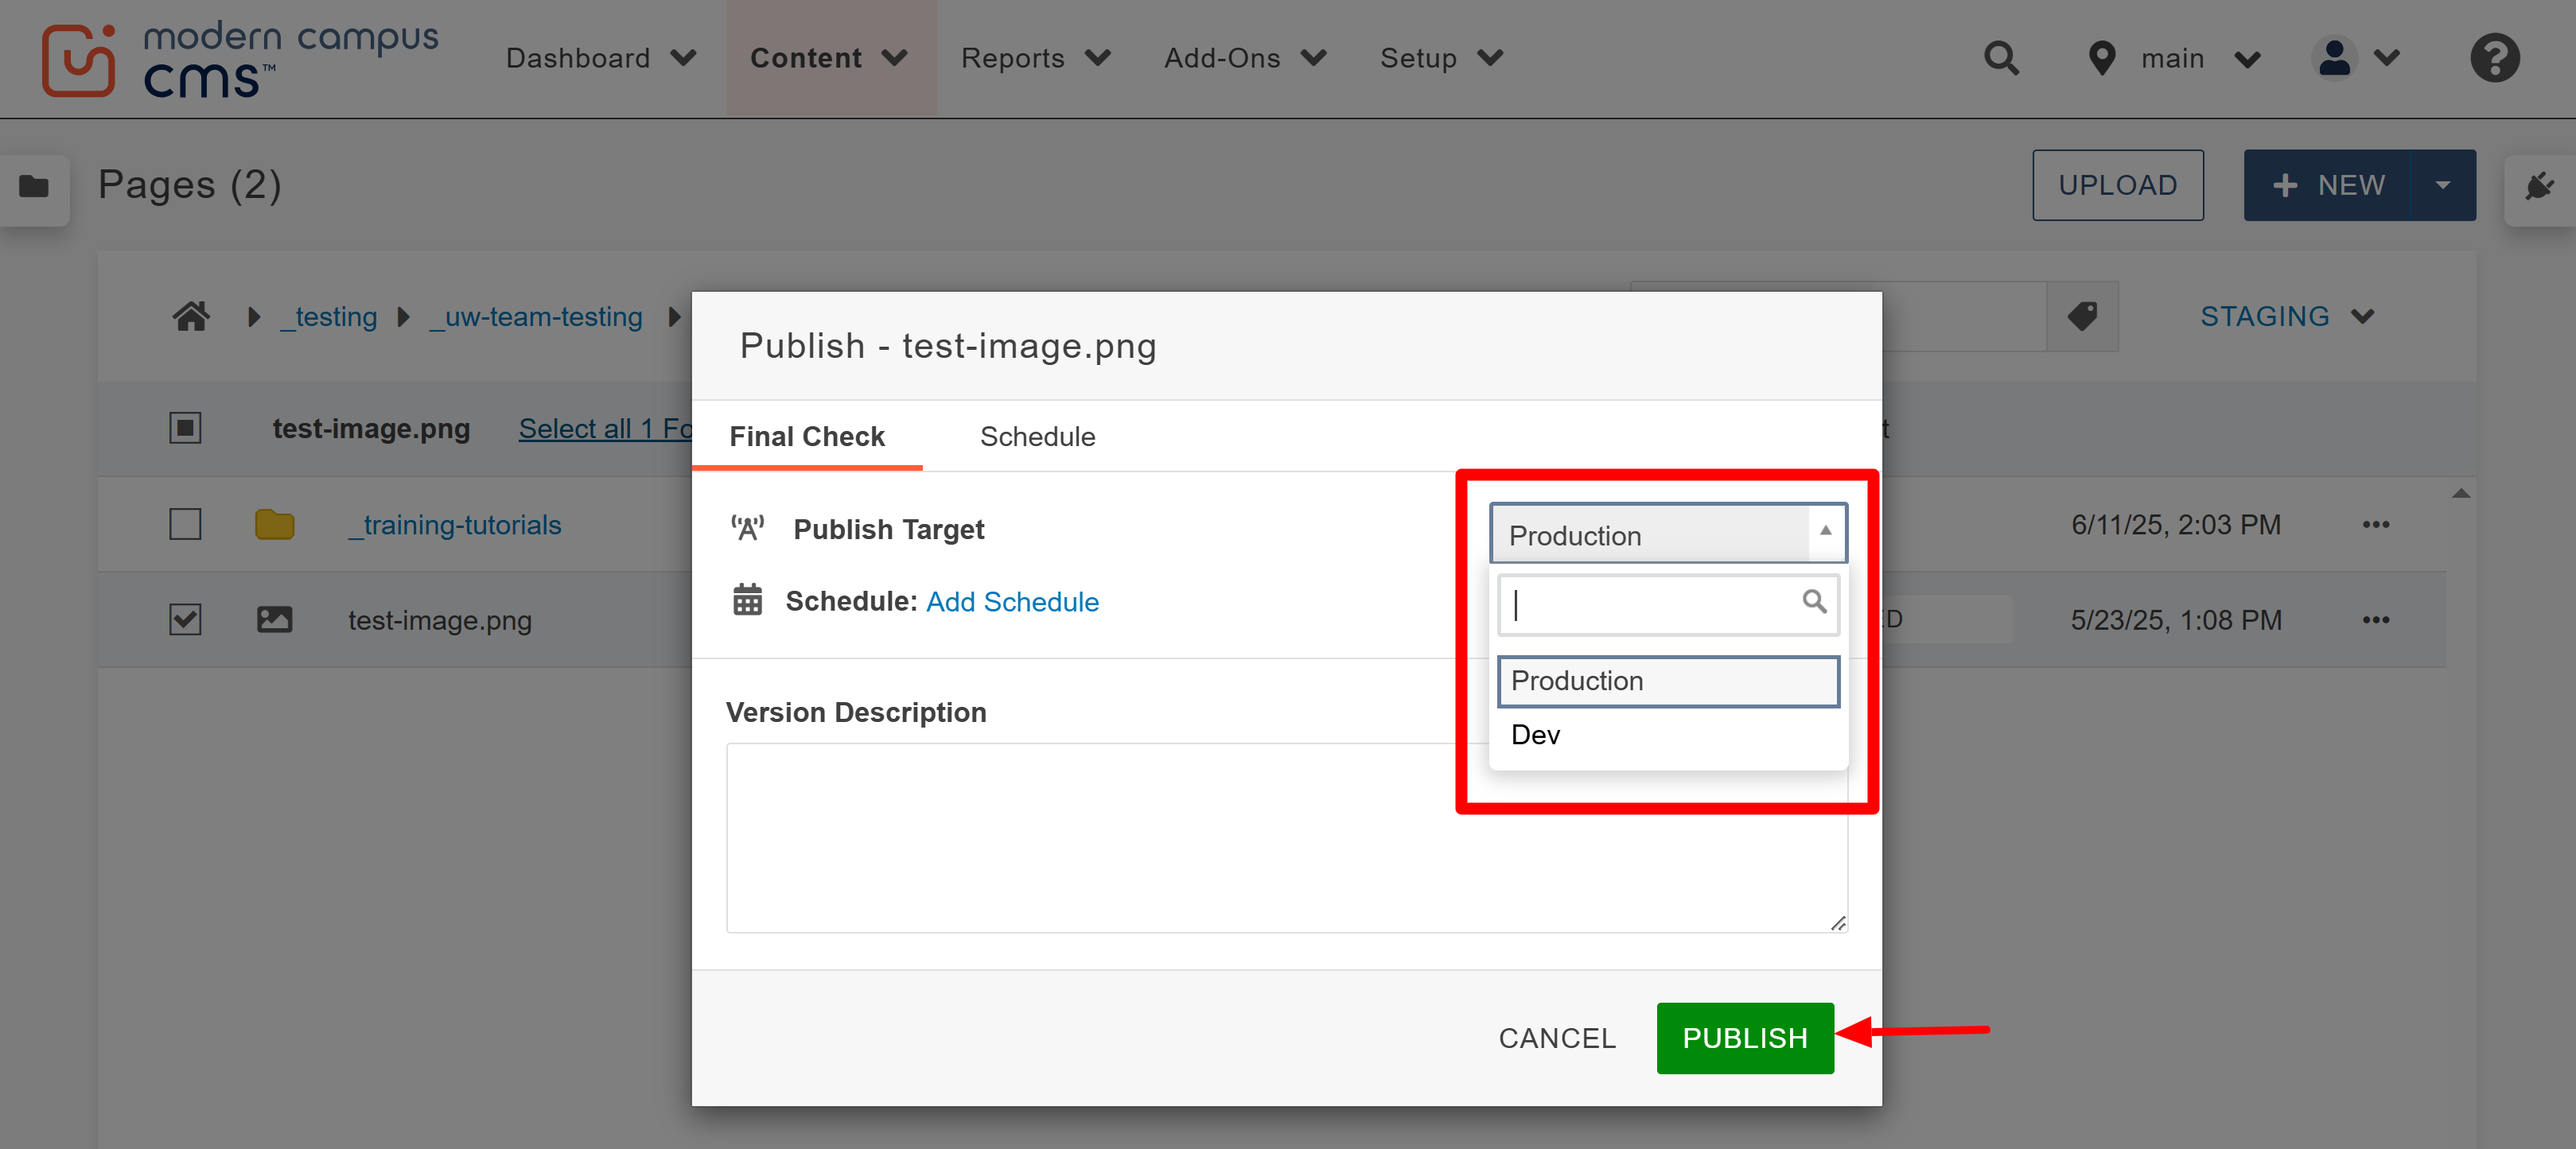
Task: Collapse the Publish Target dropdown
Action: click(1826, 531)
